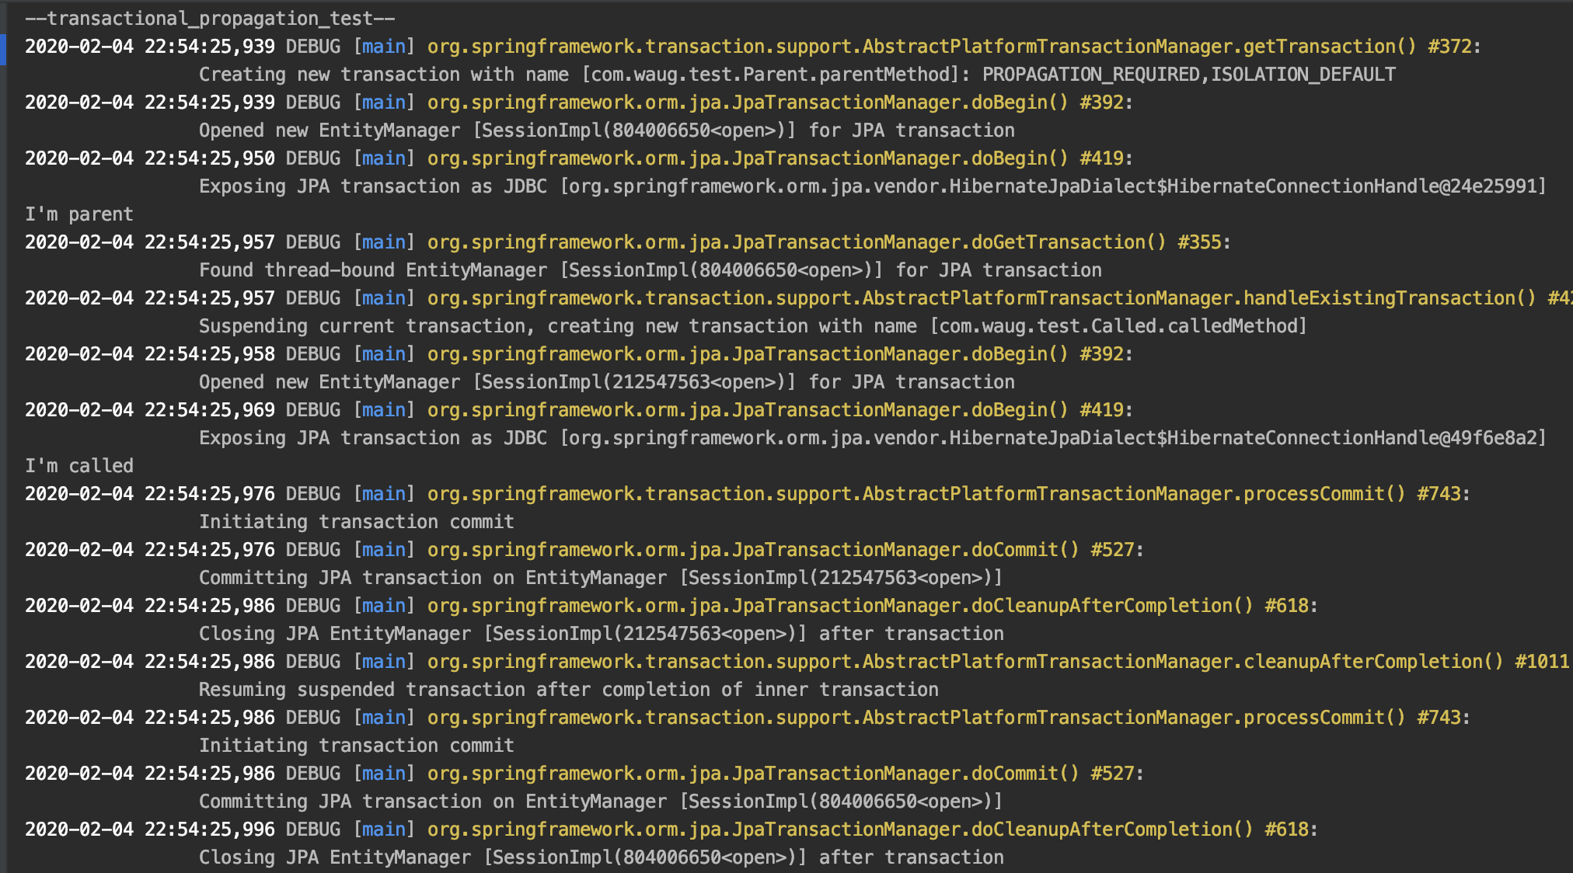This screenshot has width=1573, height=873.
Task: Click HibernateConnectionHandle@24e25991 text
Action: (x=1352, y=186)
